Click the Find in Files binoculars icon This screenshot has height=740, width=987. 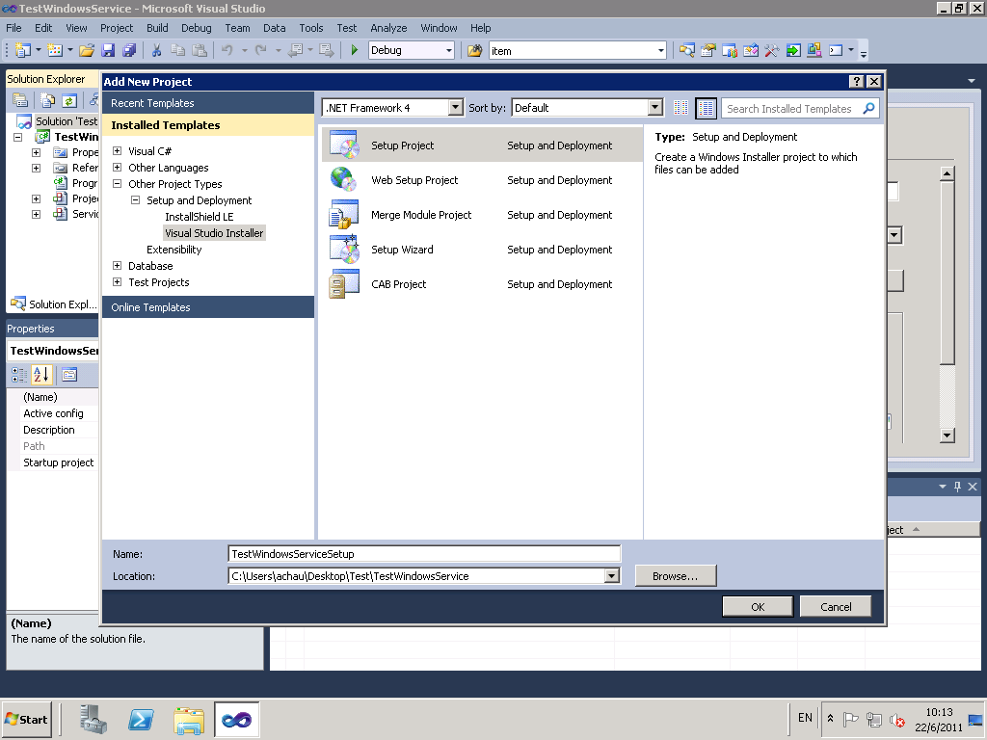pos(475,50)
